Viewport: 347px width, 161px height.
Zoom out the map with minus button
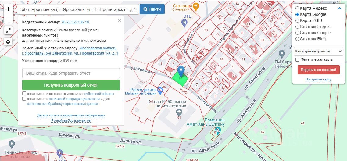[9, 18]
